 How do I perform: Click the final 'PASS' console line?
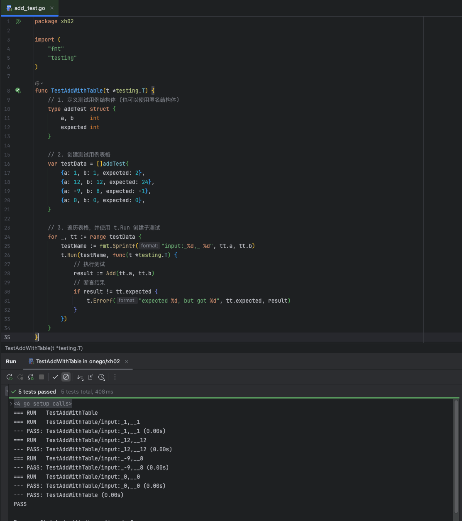click(20, 504)
